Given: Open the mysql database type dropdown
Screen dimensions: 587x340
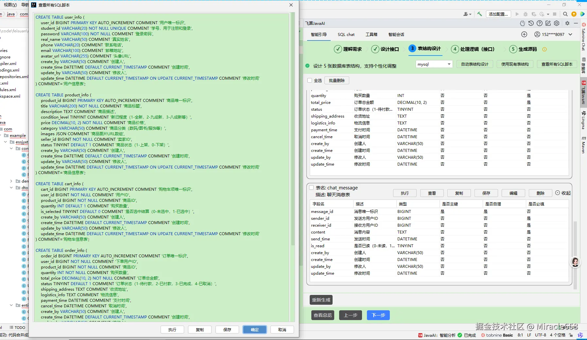Looking at the screenshot, I should click(434, 64).
